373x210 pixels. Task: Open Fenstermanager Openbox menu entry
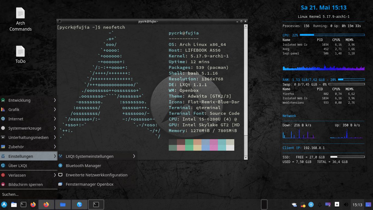(89, 184)
